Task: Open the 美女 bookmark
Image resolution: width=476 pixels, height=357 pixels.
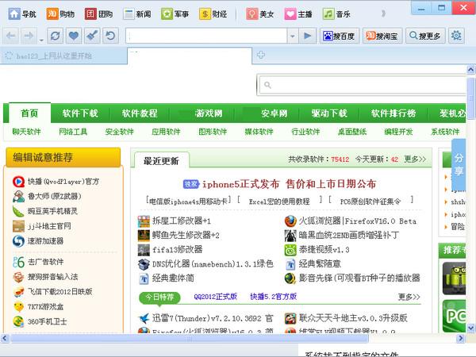Action: pyautogui.click(x=260, y=14)
